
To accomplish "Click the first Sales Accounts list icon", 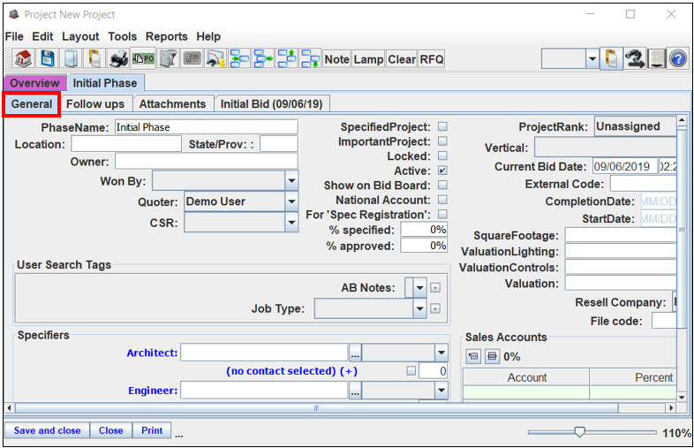I will pos(473,356).
